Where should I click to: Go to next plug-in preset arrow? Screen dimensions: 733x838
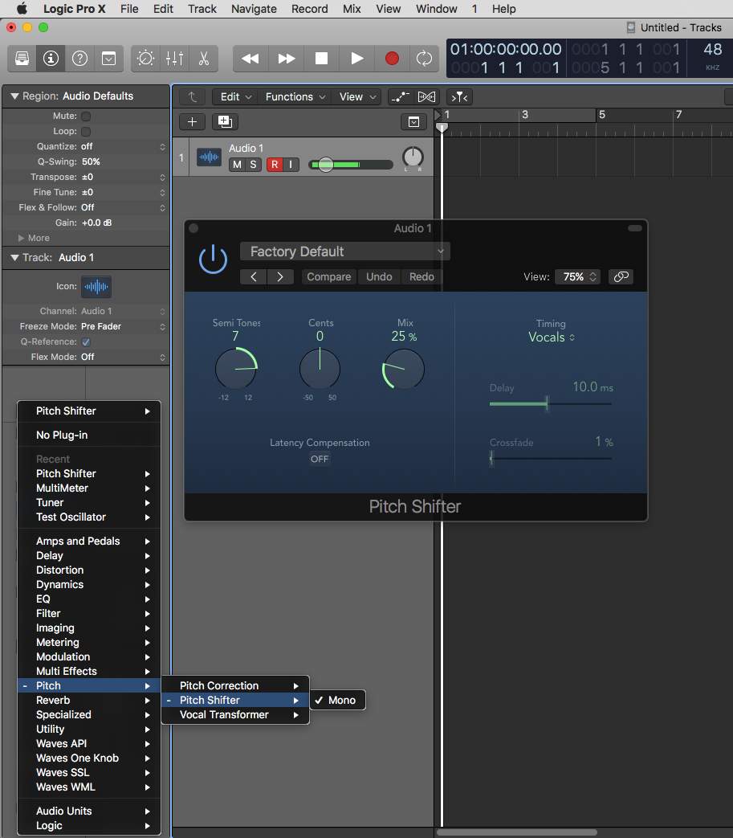[280, 277]
